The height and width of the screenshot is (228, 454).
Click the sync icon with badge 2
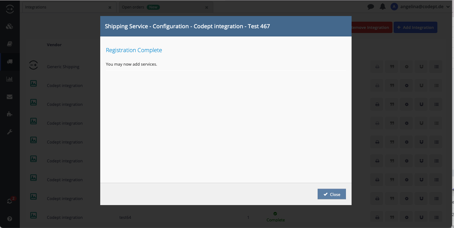[x=10, y=201]
